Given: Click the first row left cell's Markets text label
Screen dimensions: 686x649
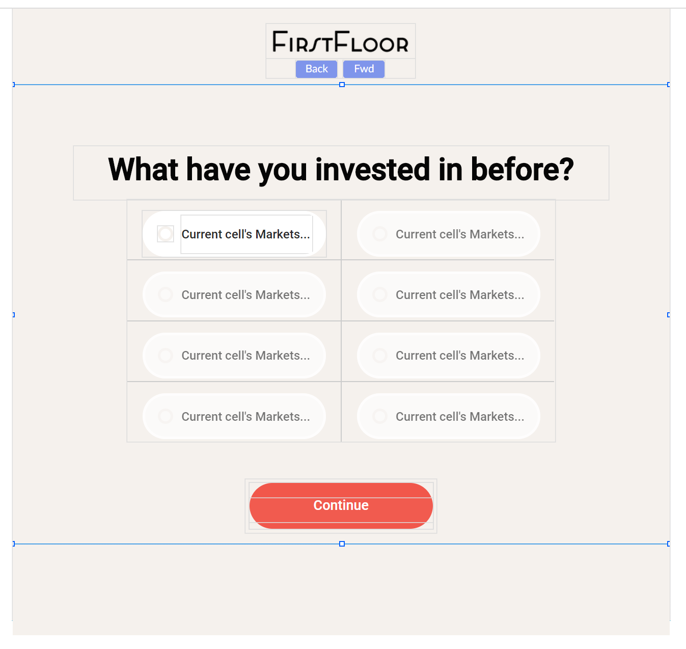Looking at the screenshot, I should pos(246,234).
